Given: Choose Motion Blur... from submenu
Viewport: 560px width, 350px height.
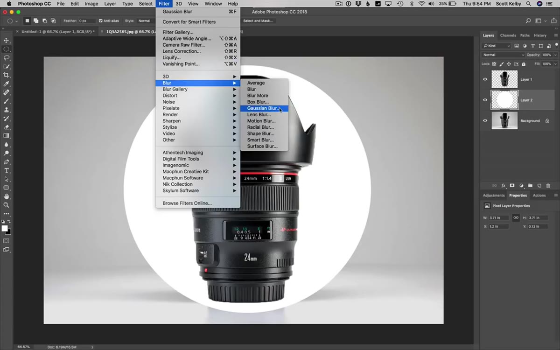Looking at the screenshot, I should (x=264, y=121).
